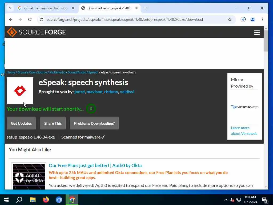Visit jonsd contributor profile

click(79, 92)
